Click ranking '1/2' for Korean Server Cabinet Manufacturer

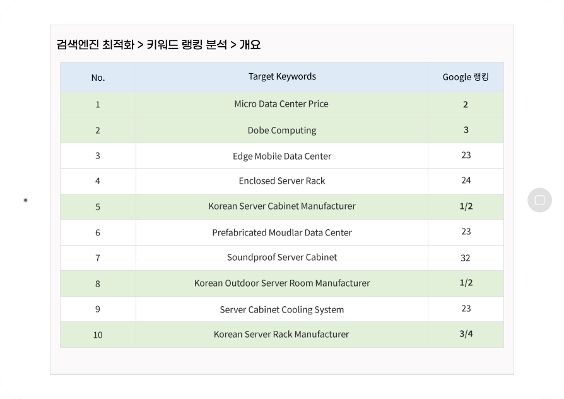(466, 206)
